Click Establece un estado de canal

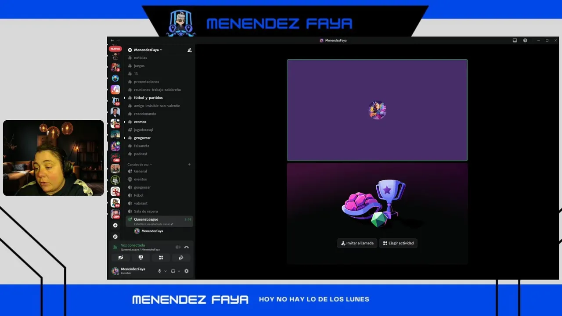coord(154,224)
